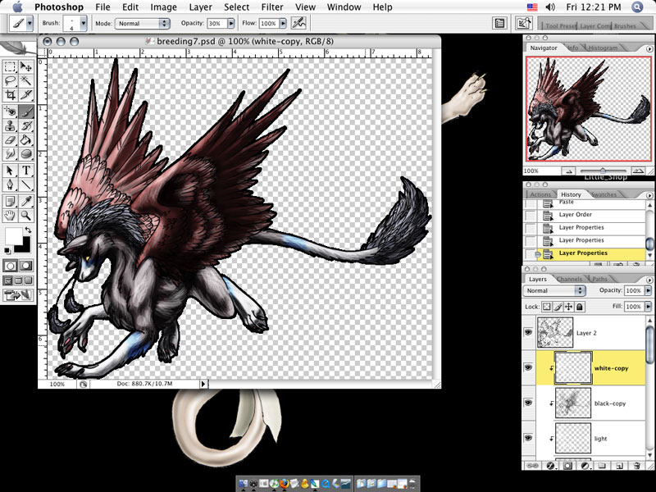Switch to the Swatches tab
The height and width of the screenshot is (492, 656).
pos(604,194)
